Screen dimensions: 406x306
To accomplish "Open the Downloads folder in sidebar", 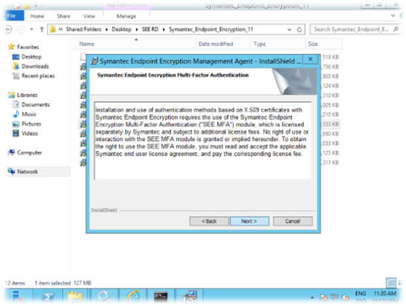I will (35, 66).
